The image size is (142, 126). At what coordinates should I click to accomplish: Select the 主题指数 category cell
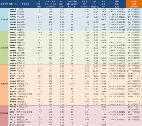click(x=4, y=84)
